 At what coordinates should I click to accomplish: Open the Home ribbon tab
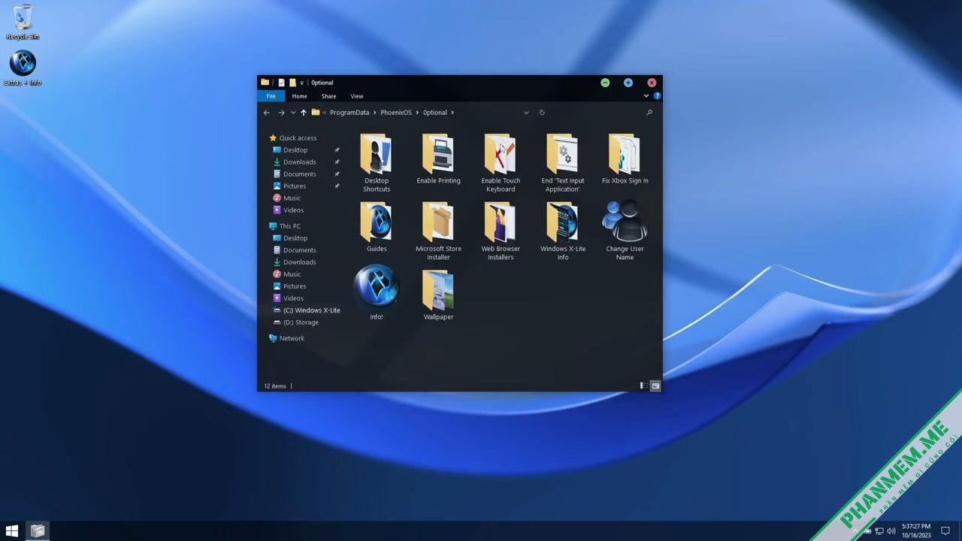coord(299,96)
